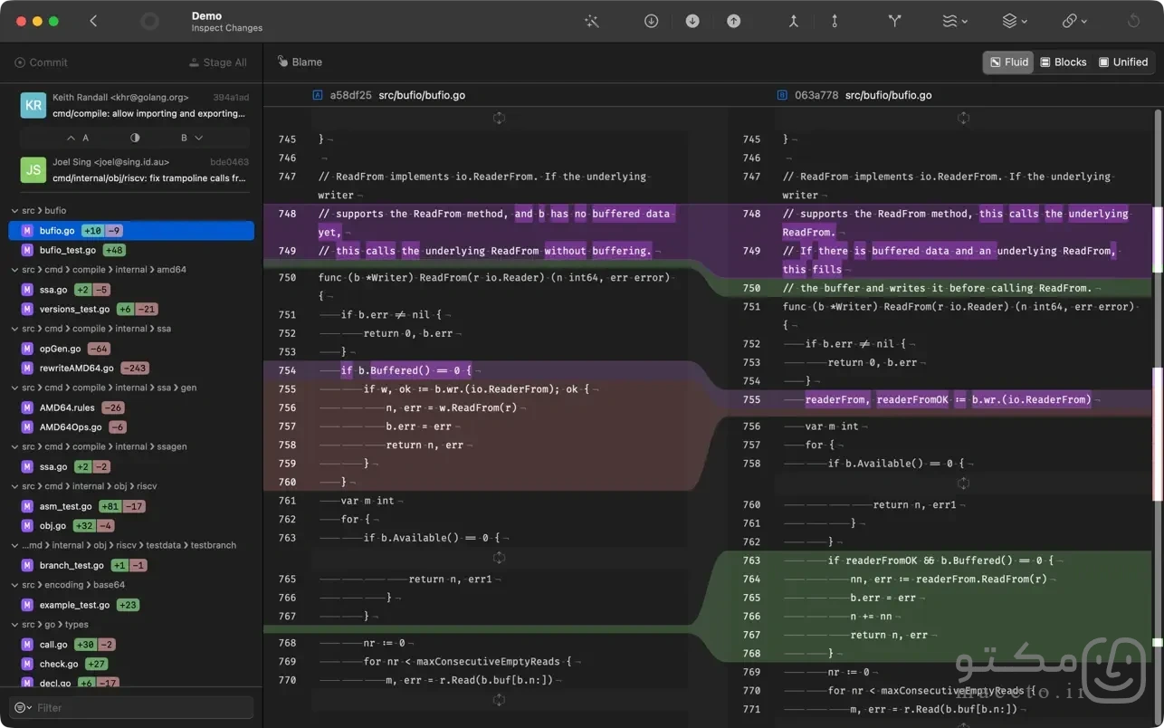Select the file AMD64.rules
Viewport: 1164px width, 728px height.
click(131, 407)
